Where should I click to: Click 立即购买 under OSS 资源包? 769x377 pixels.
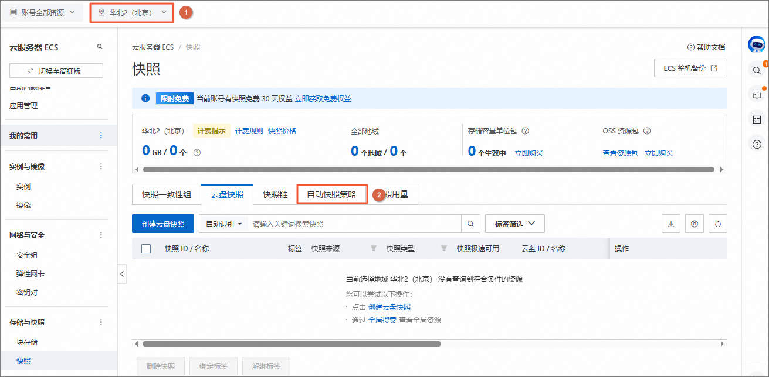click(659, 153)
